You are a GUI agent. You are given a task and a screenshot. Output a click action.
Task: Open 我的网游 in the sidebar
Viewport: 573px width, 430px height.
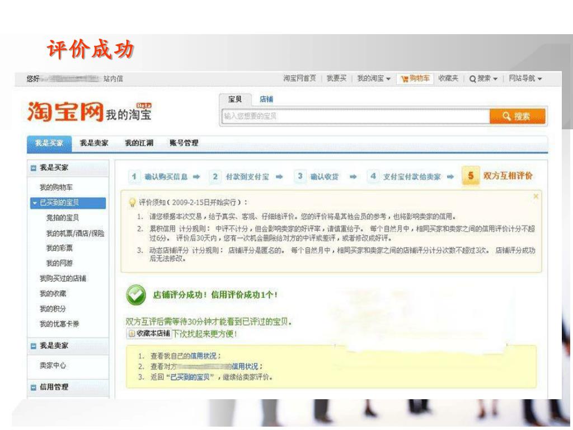(59, 263)
